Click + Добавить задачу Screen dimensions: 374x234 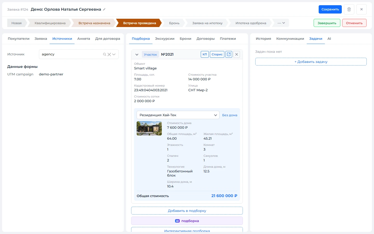coord(311,62)
